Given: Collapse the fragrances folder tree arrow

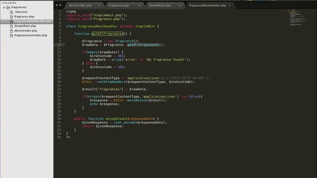Looking at the screenshot, I should pos(4,8).
